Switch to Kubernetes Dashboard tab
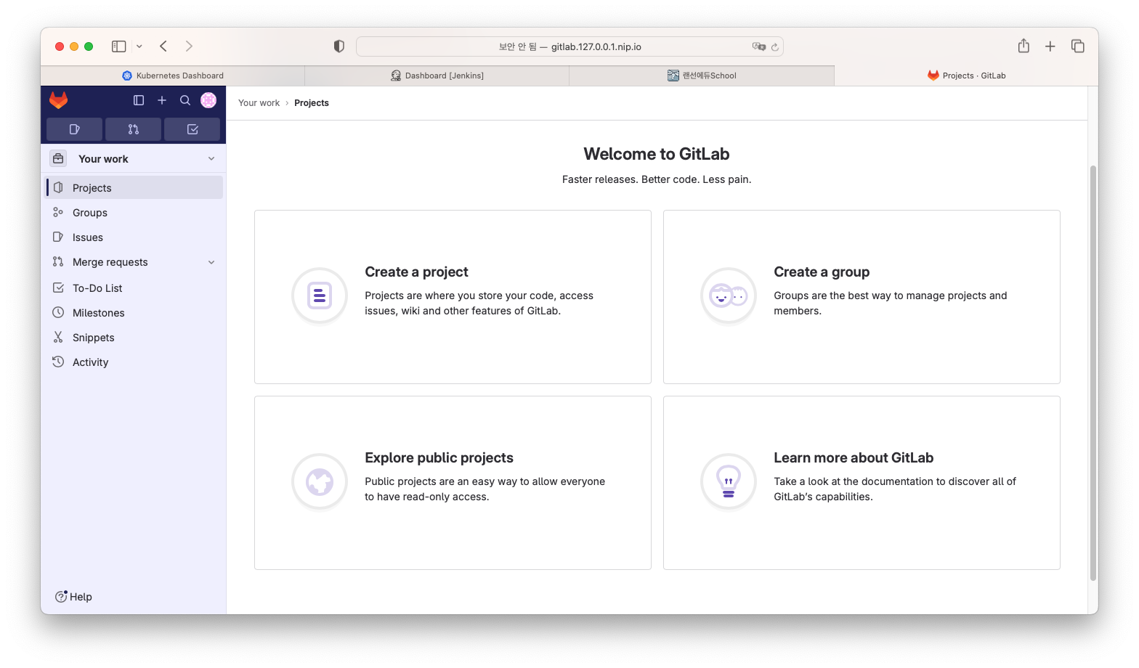The height and width of the screenshot is (668, 1139). [x=173, y=76]
